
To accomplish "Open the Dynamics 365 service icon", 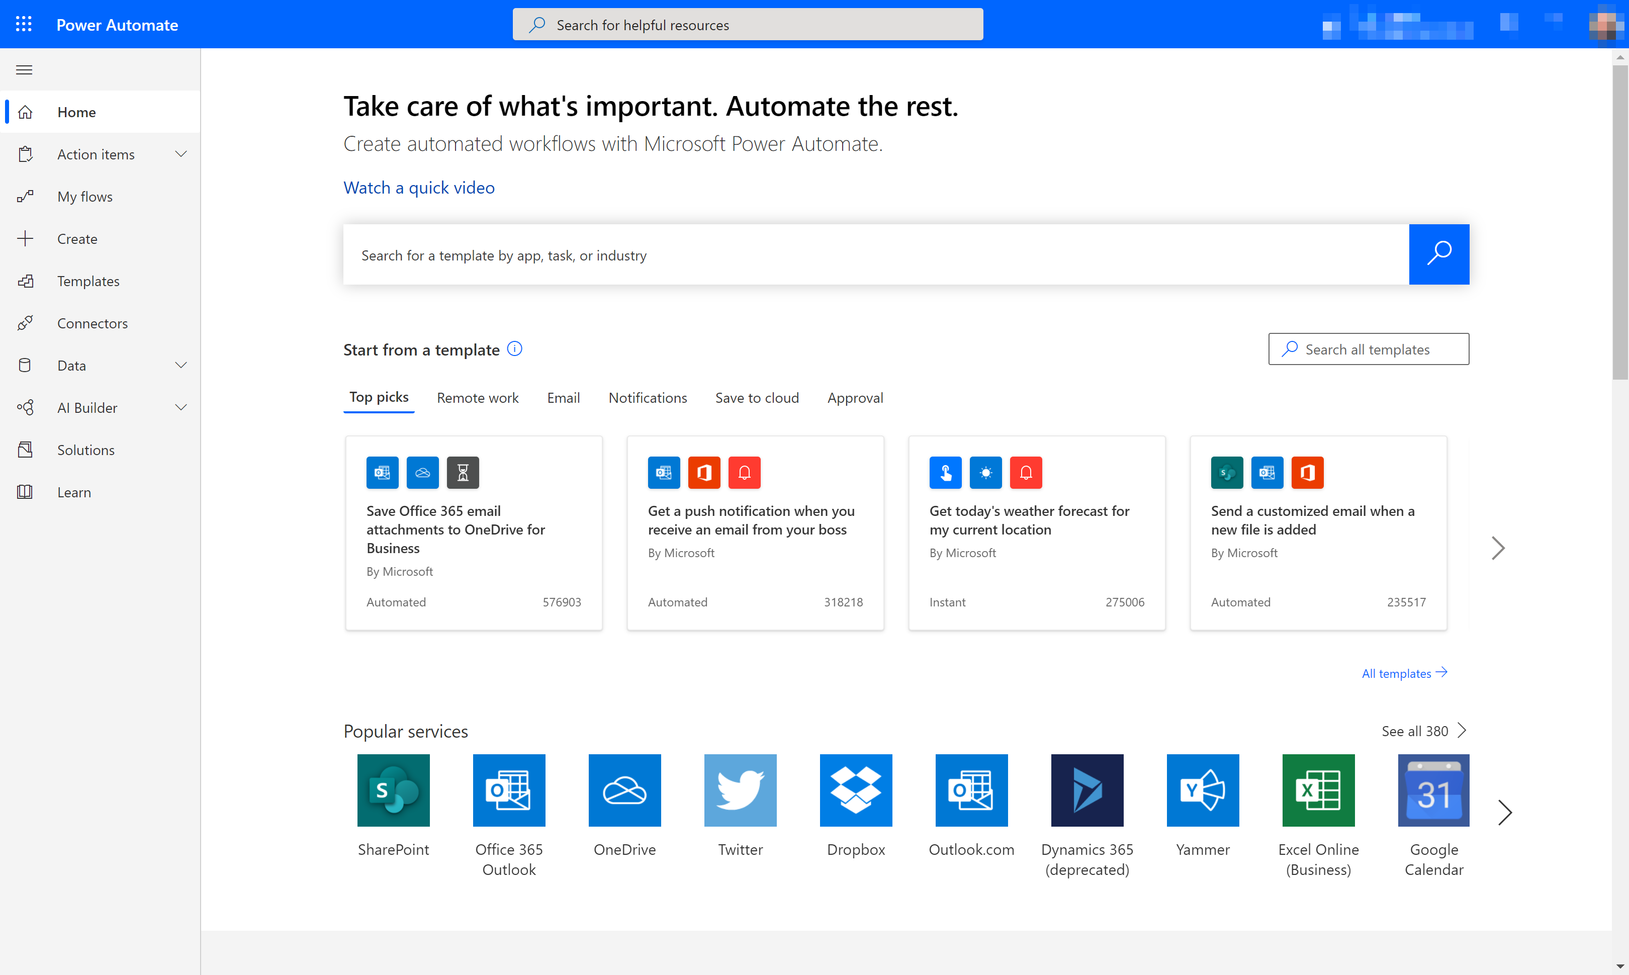I will 1087,790.
